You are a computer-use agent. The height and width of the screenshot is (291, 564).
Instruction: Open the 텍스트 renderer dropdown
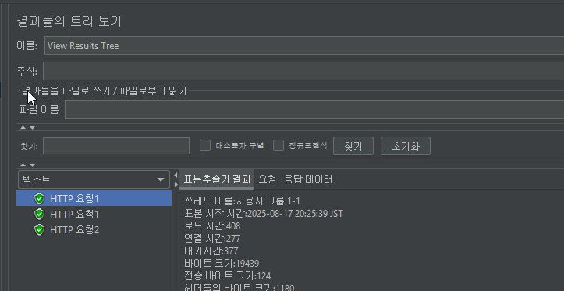pyautogui.click(x=94, y=179)
